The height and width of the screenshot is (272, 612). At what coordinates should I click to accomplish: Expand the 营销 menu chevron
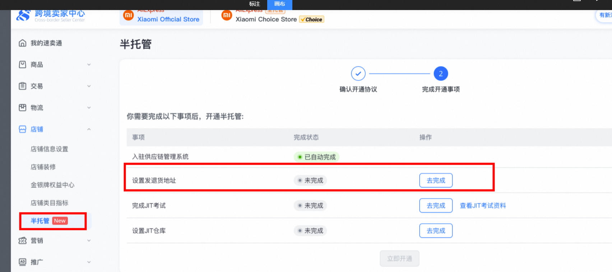coord(89,240)
